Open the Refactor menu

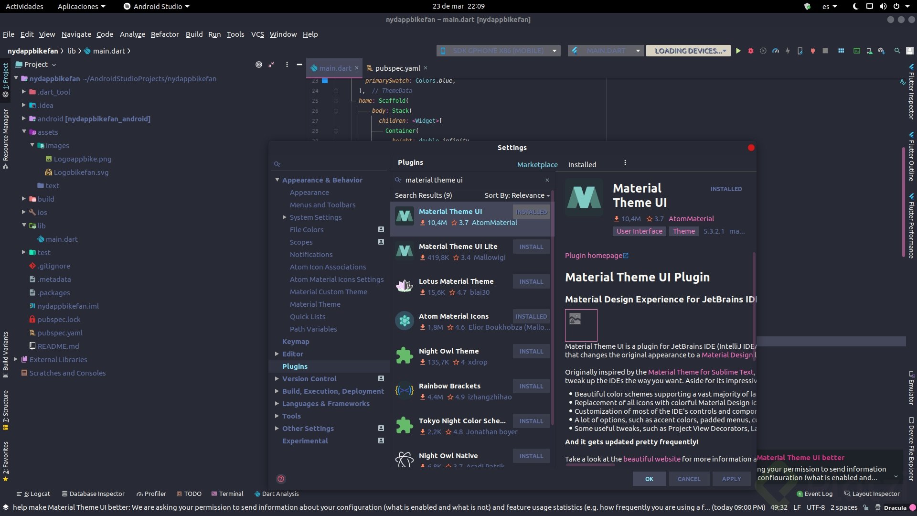tap(164, 34)
